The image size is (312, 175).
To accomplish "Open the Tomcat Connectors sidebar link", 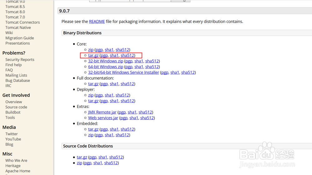I will coord(22,22).
